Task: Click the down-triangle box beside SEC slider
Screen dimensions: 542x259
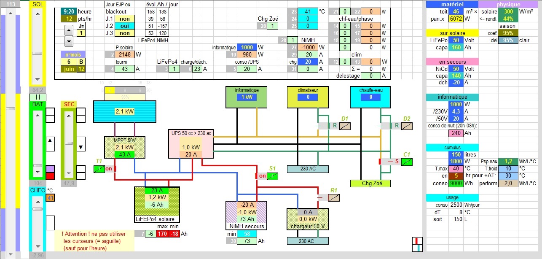Action: tap(80, 147)
